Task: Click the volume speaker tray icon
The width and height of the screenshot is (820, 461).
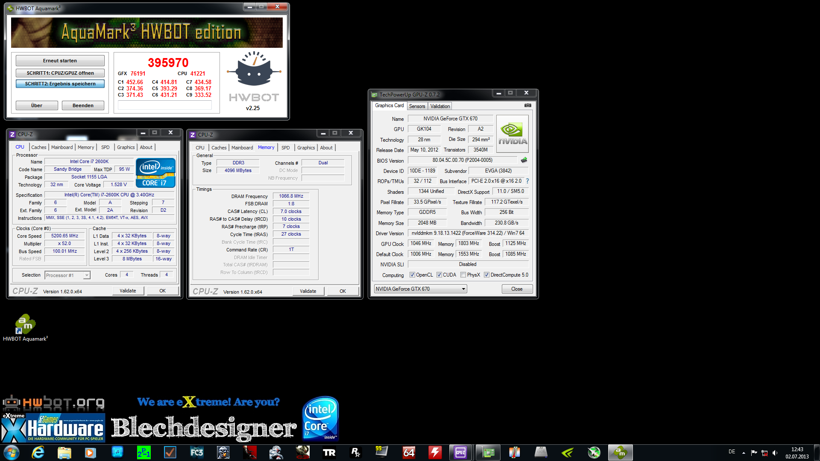Action: 775,452
